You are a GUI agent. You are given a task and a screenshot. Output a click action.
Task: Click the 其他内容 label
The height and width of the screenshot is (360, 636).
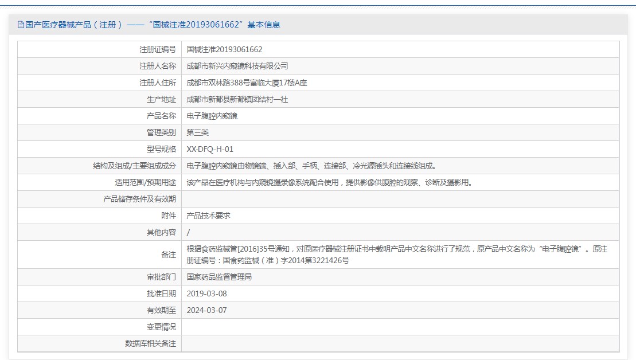[161, 232]
